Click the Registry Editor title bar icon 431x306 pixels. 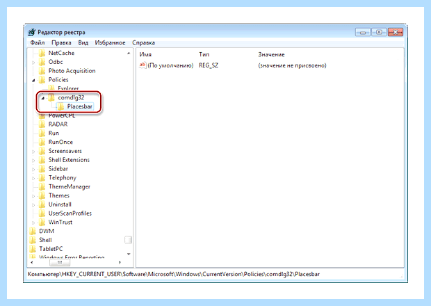point(32,32)
